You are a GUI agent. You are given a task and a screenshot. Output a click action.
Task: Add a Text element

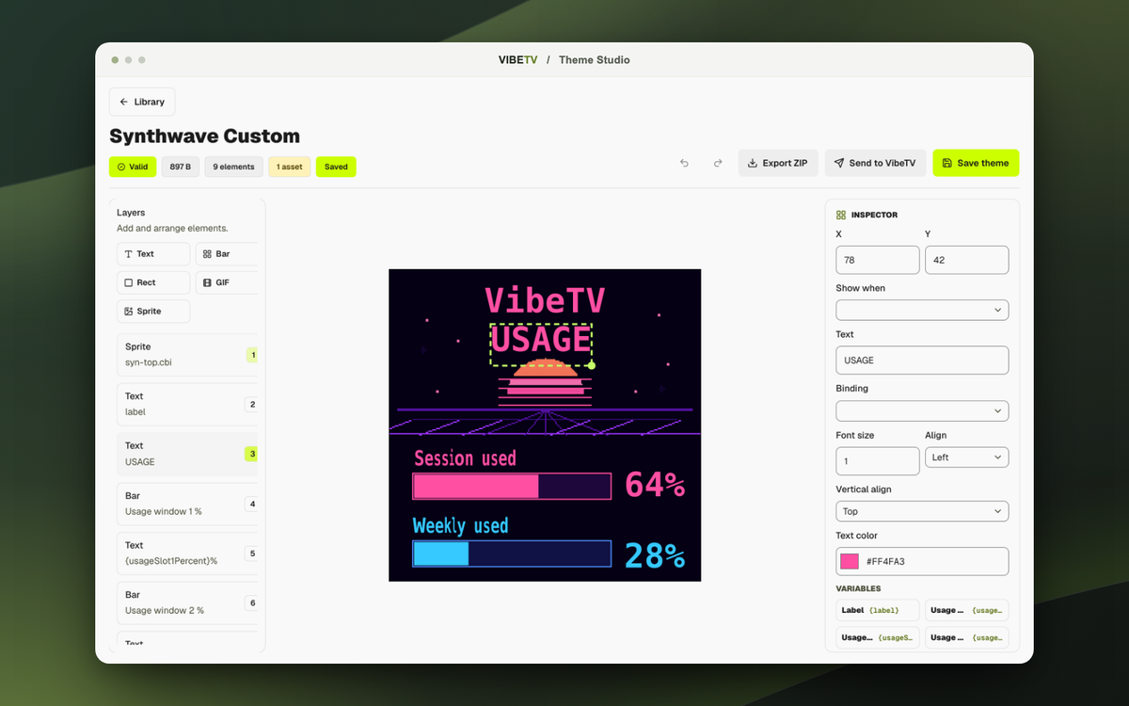[153, 254]
